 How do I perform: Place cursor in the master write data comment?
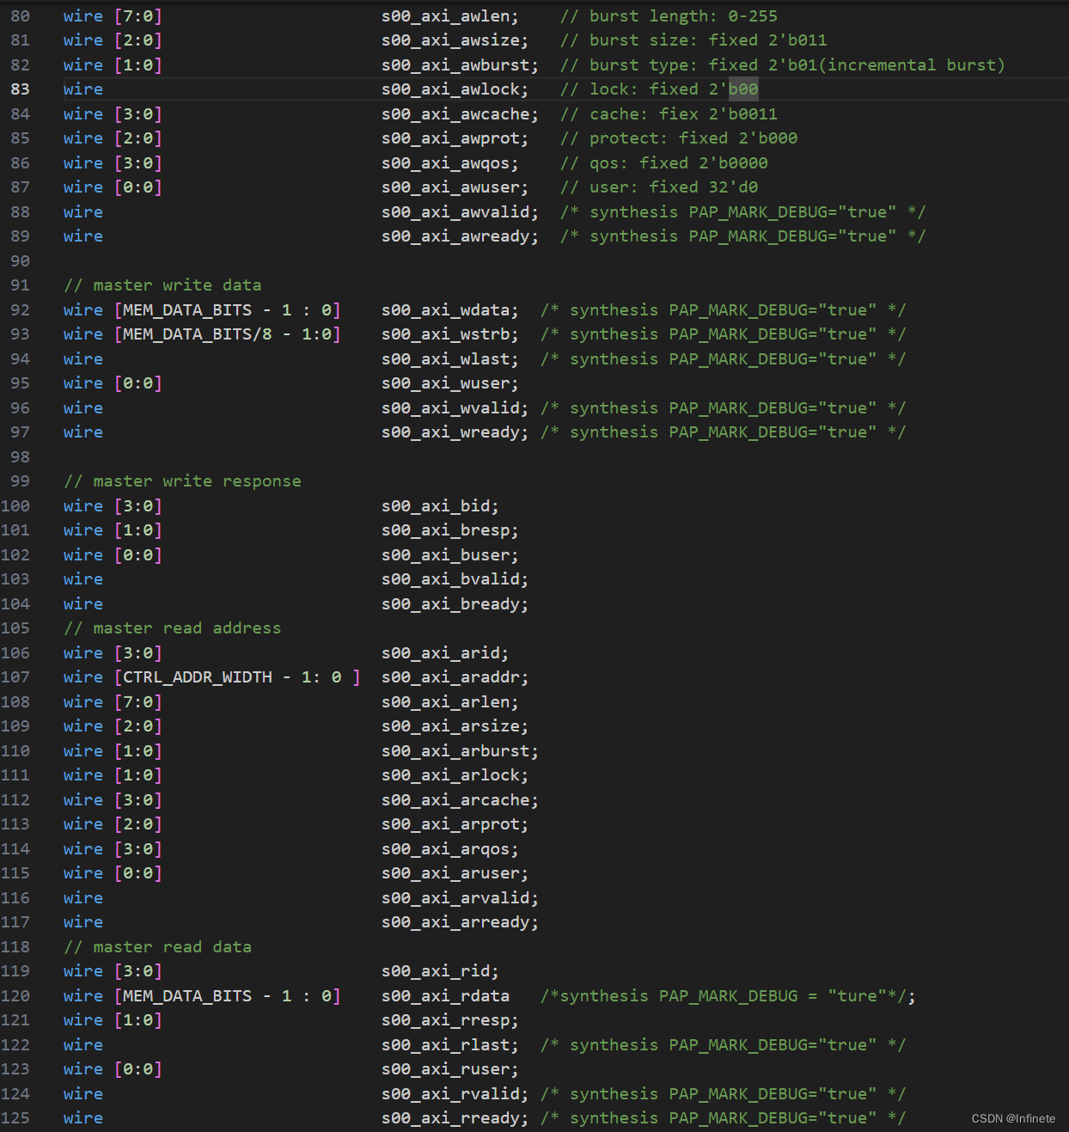[163, 285]
